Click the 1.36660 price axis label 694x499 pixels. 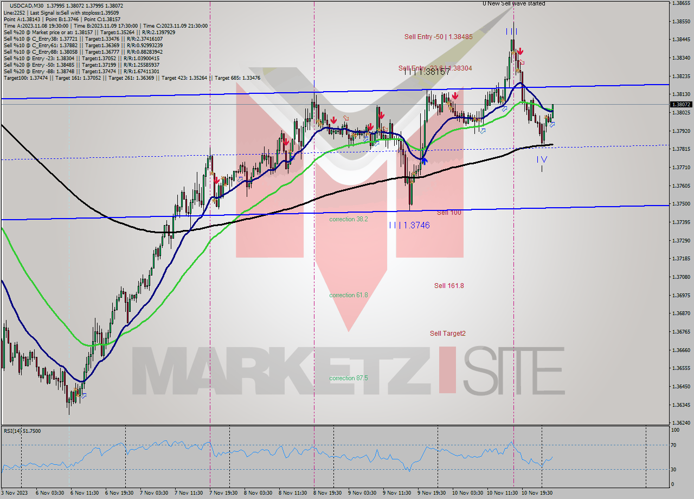tap(681, 350)
